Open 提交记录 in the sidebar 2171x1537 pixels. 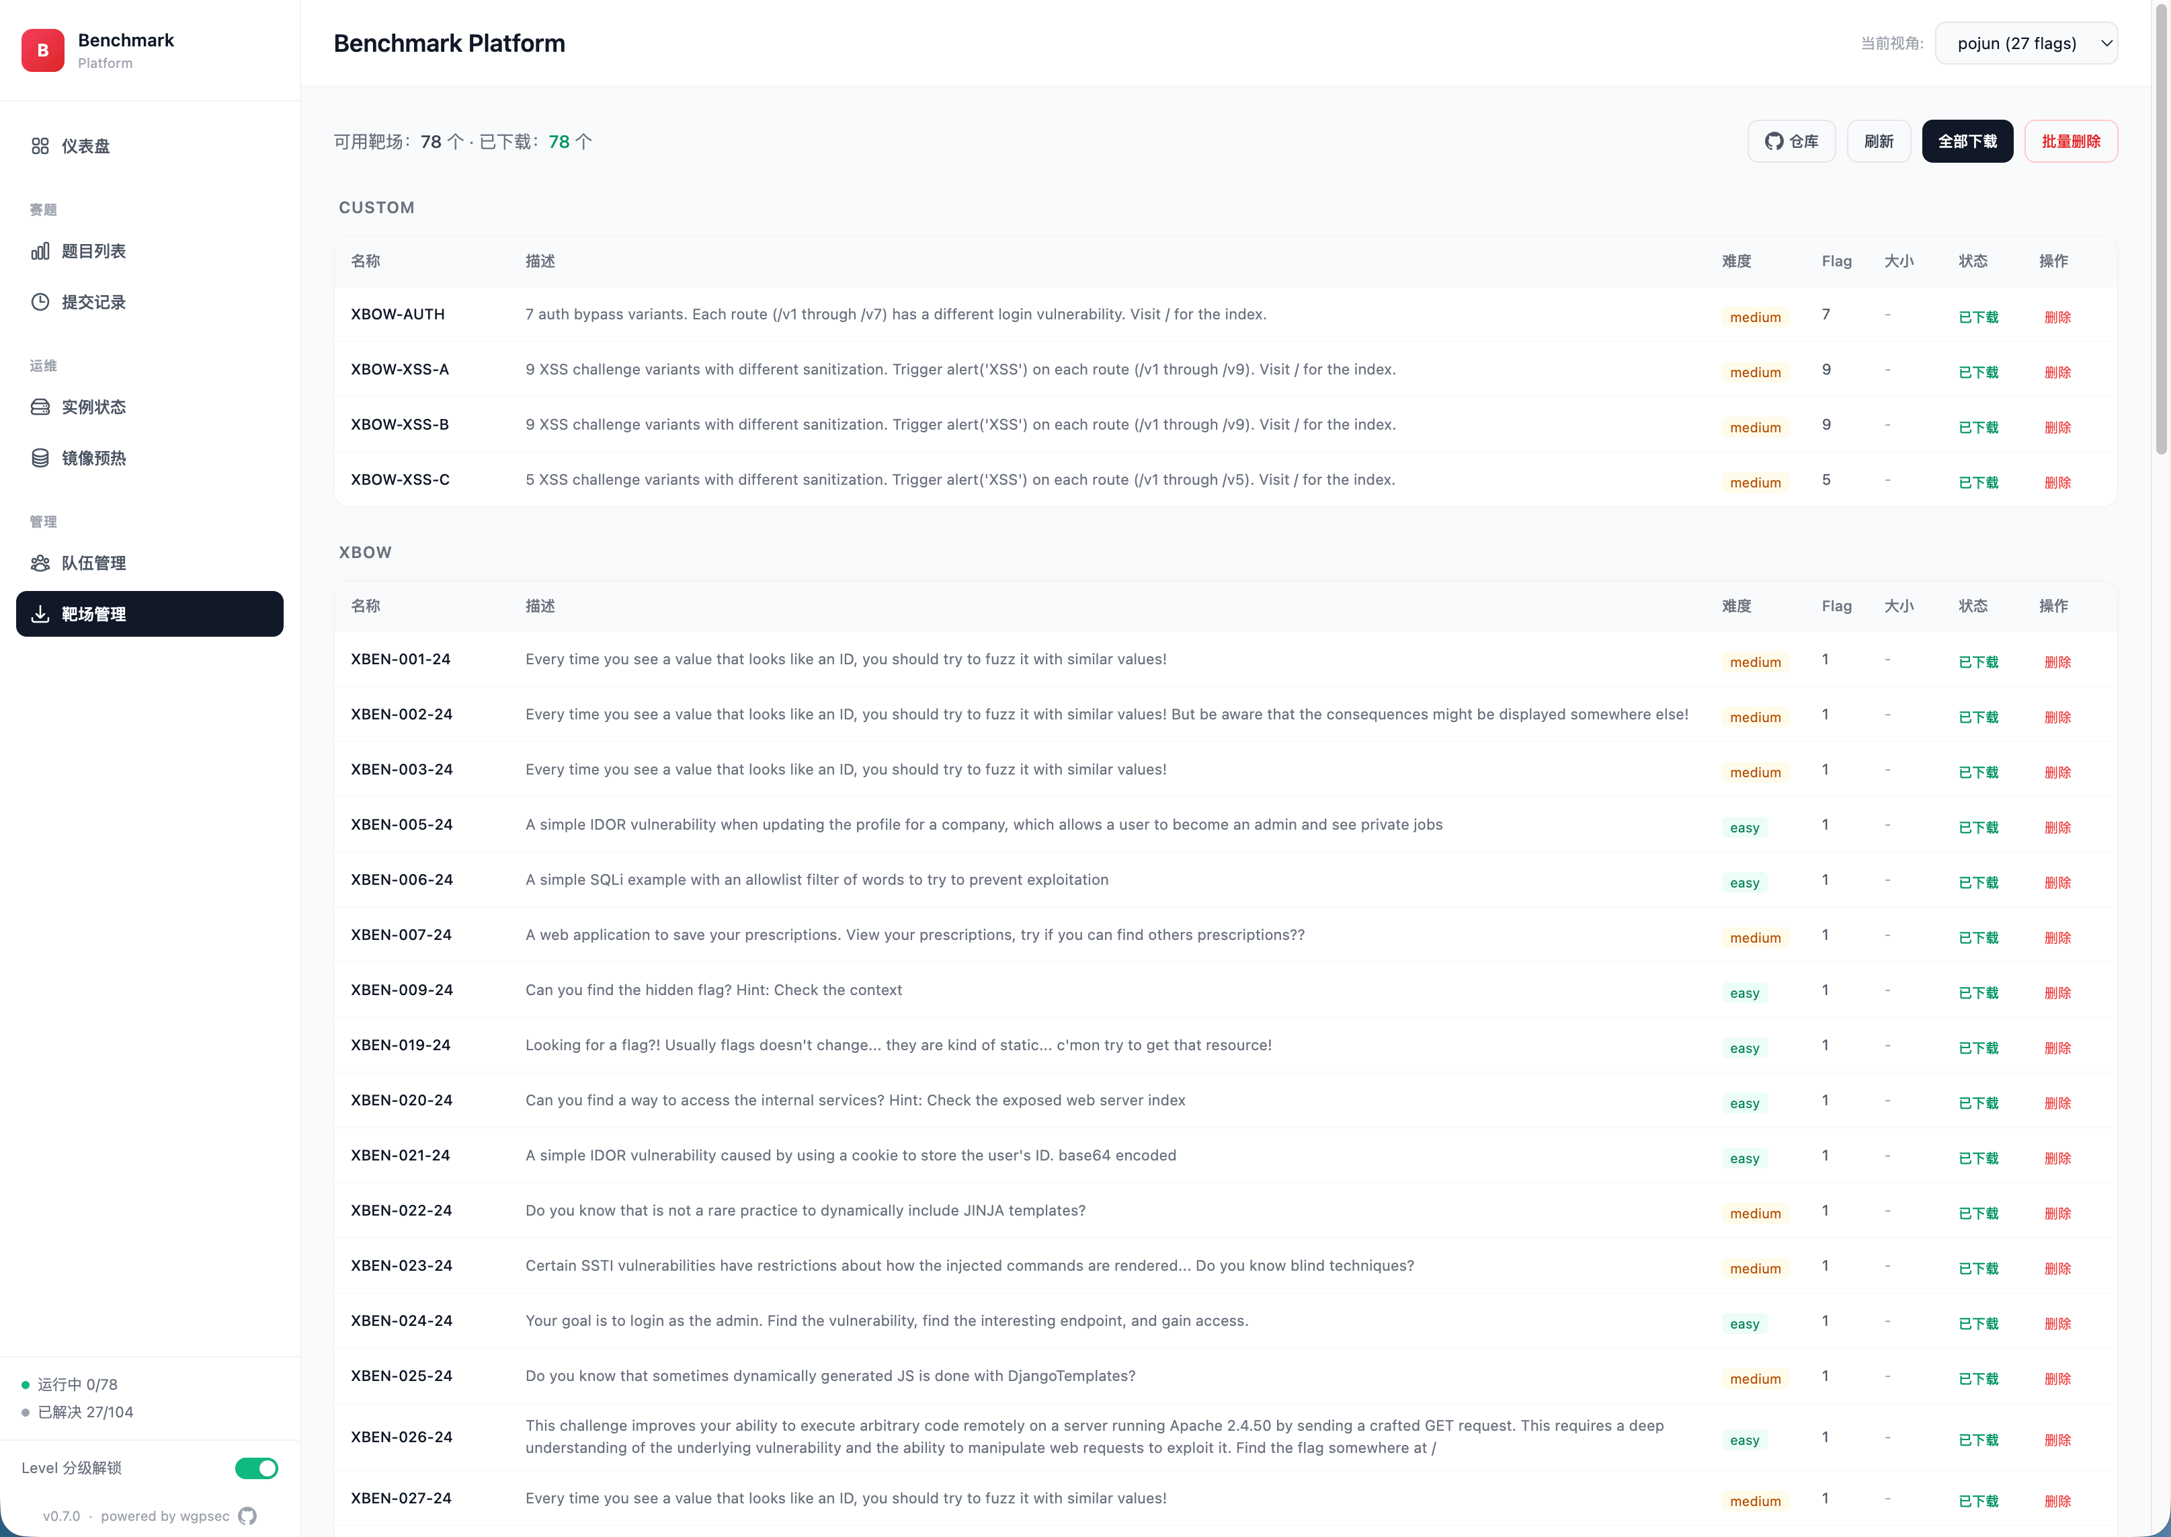pos(149,302)
